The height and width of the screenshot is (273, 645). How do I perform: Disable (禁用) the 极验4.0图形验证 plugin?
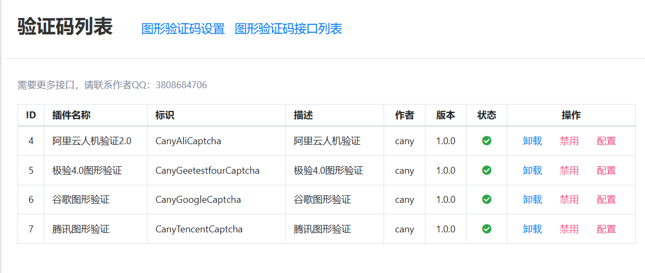[569, 171]
